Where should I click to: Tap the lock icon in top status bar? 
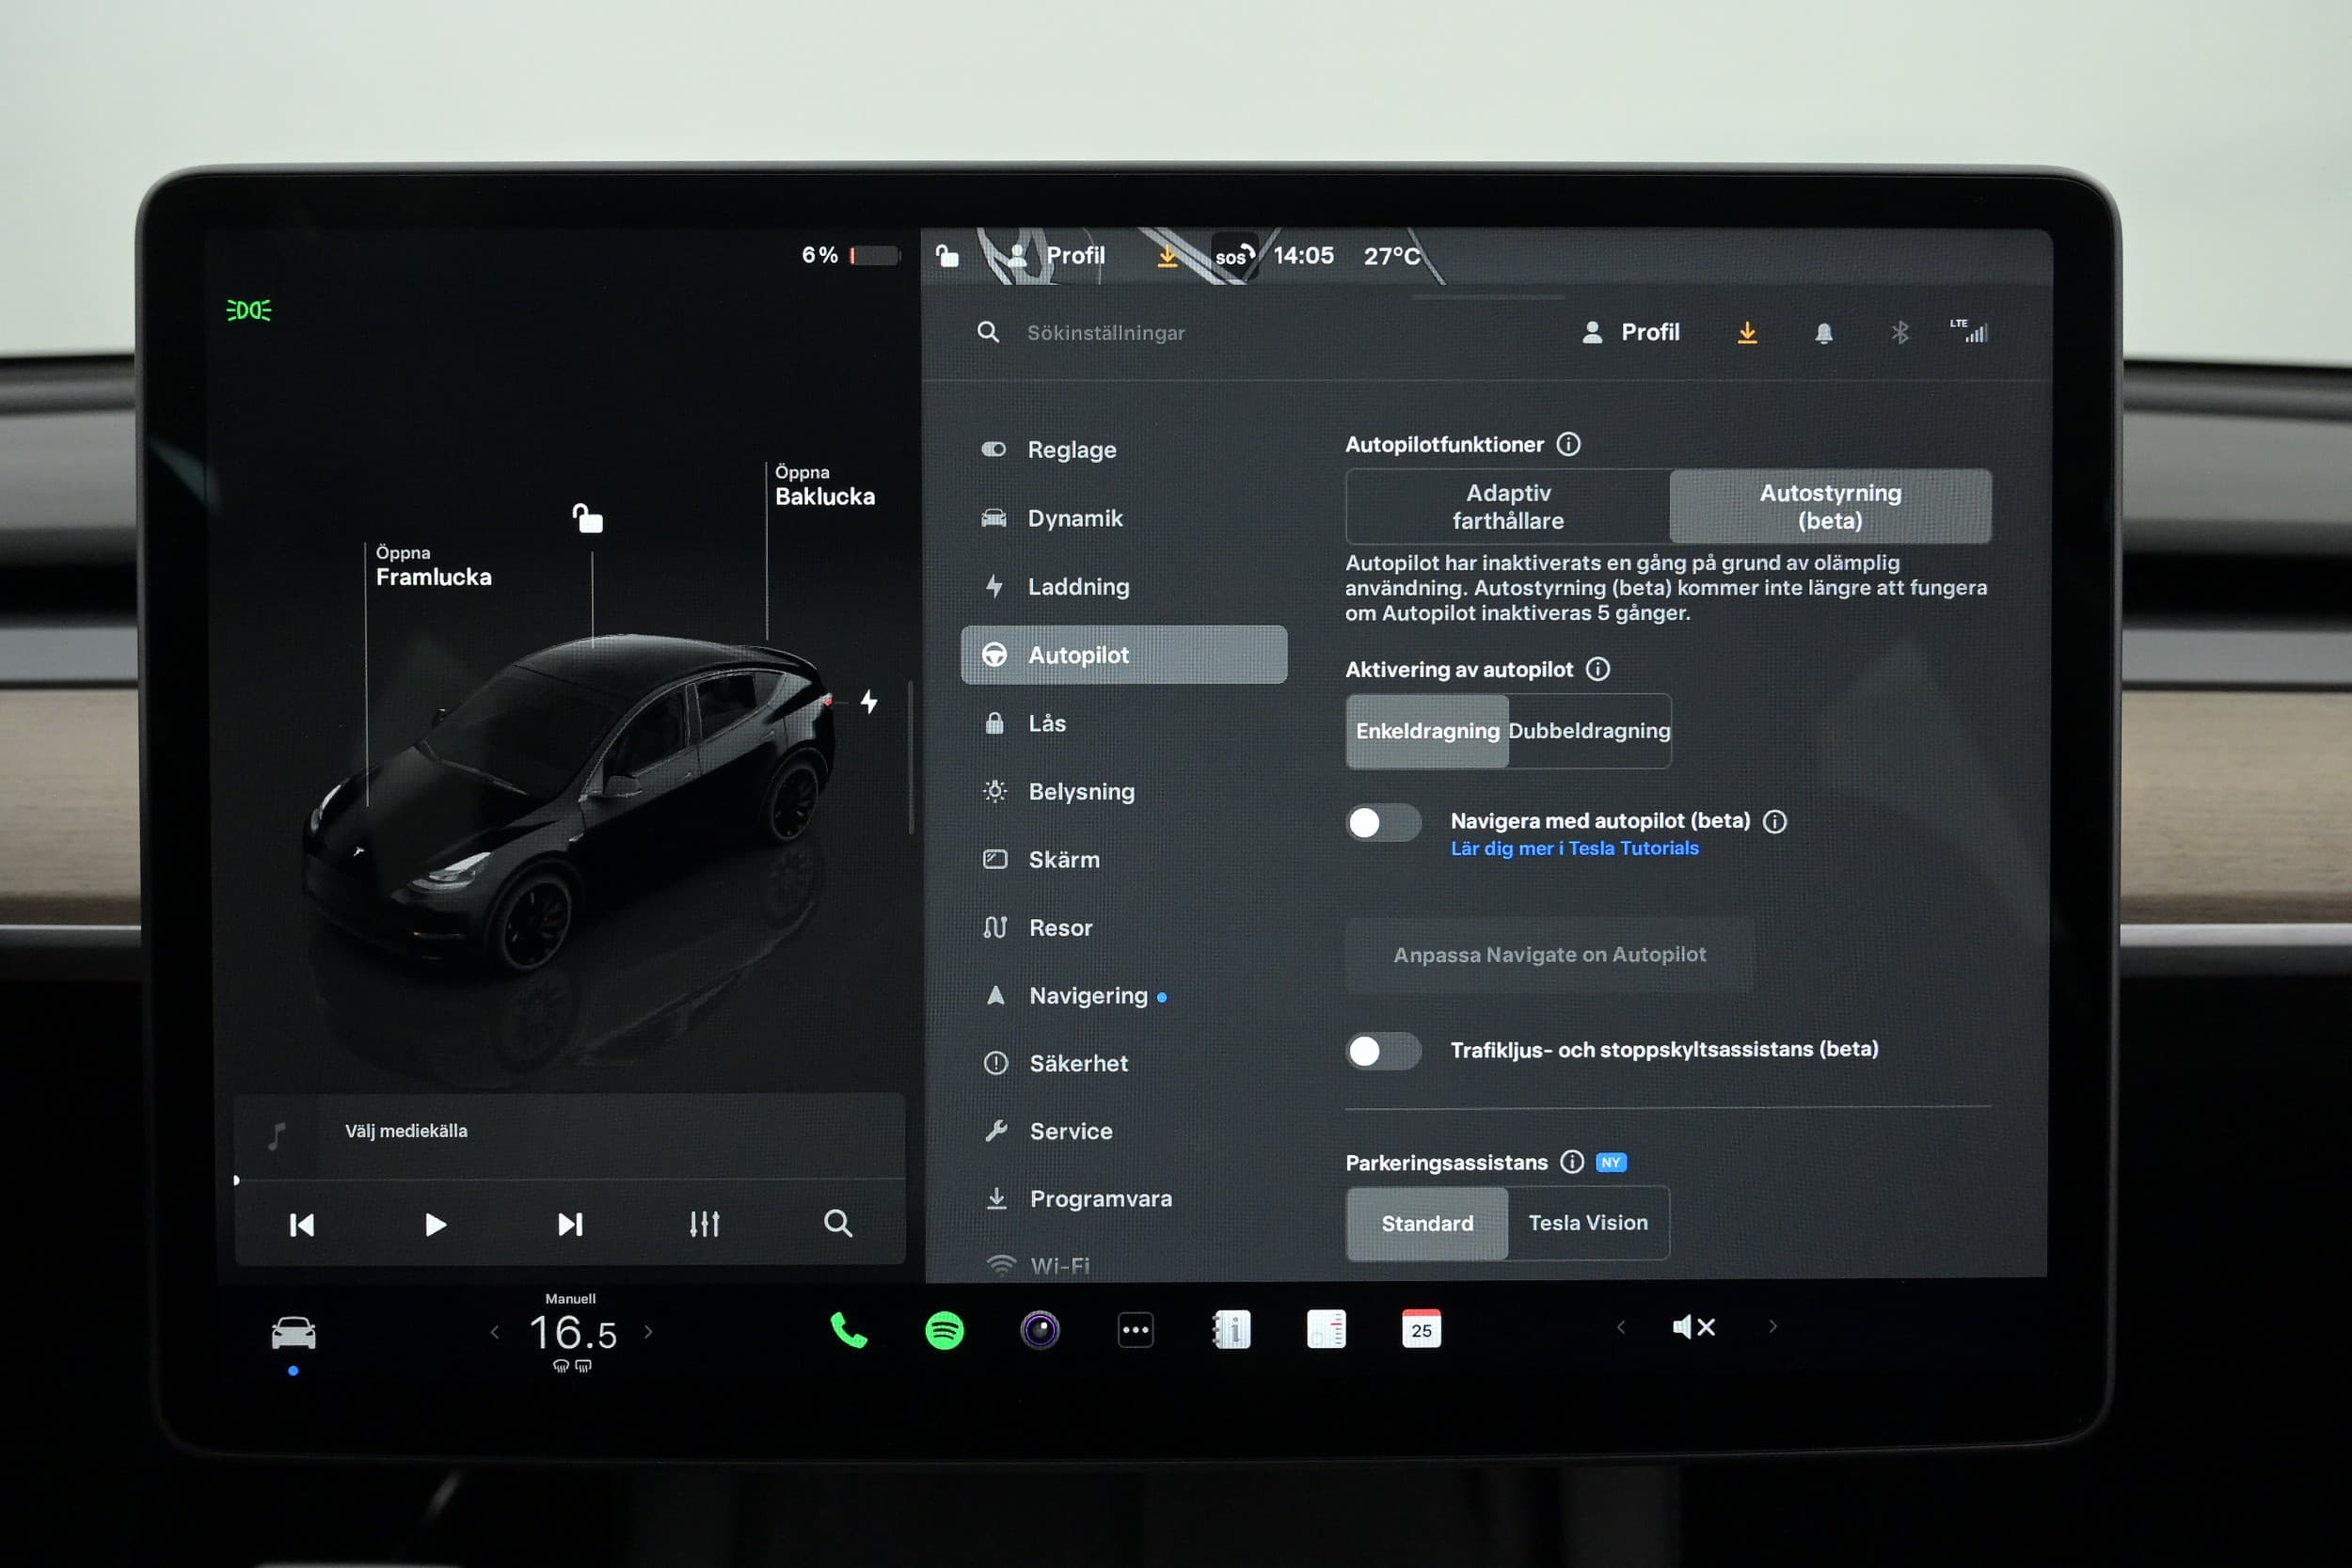point(947,256)
